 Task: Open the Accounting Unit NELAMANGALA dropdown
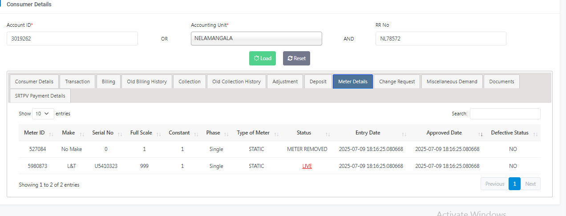[x=256, y=38]
